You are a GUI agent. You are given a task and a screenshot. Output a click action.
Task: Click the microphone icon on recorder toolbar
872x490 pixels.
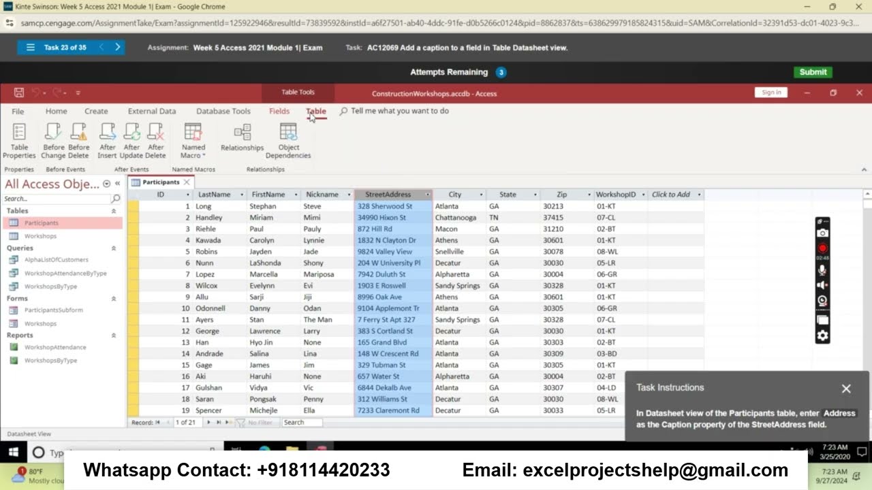[x=822, y=270]
